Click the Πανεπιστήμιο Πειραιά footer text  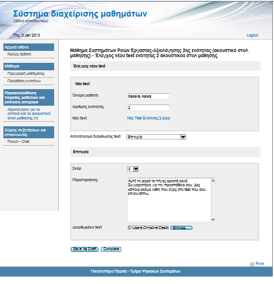click(136, 271)
